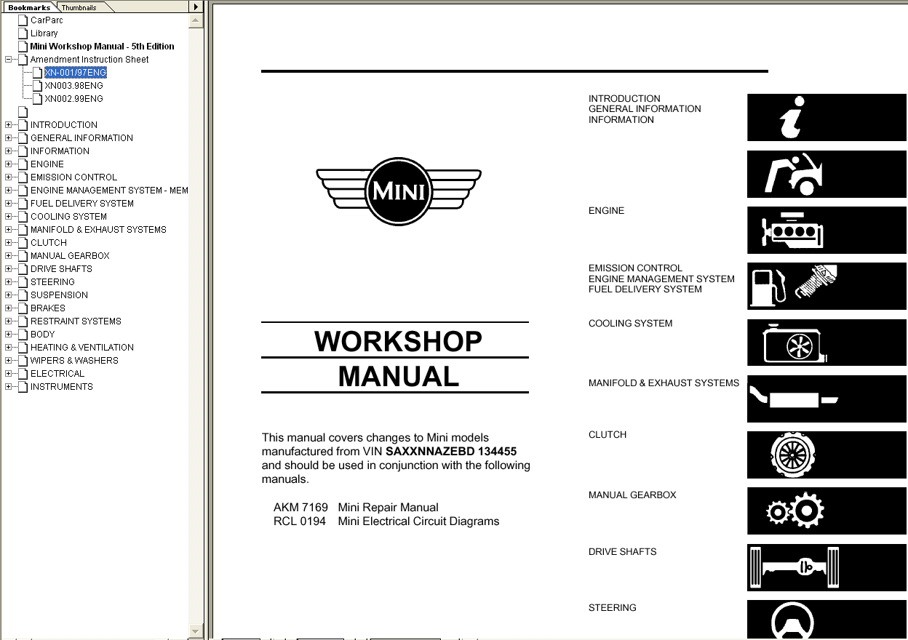Expand the MANIFOLD & EXHAUST SYSTEMS bookmark
The image size is (908, 640).
8,230
